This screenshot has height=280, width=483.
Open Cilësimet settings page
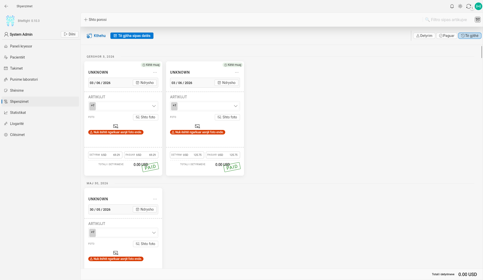[40, 135]
